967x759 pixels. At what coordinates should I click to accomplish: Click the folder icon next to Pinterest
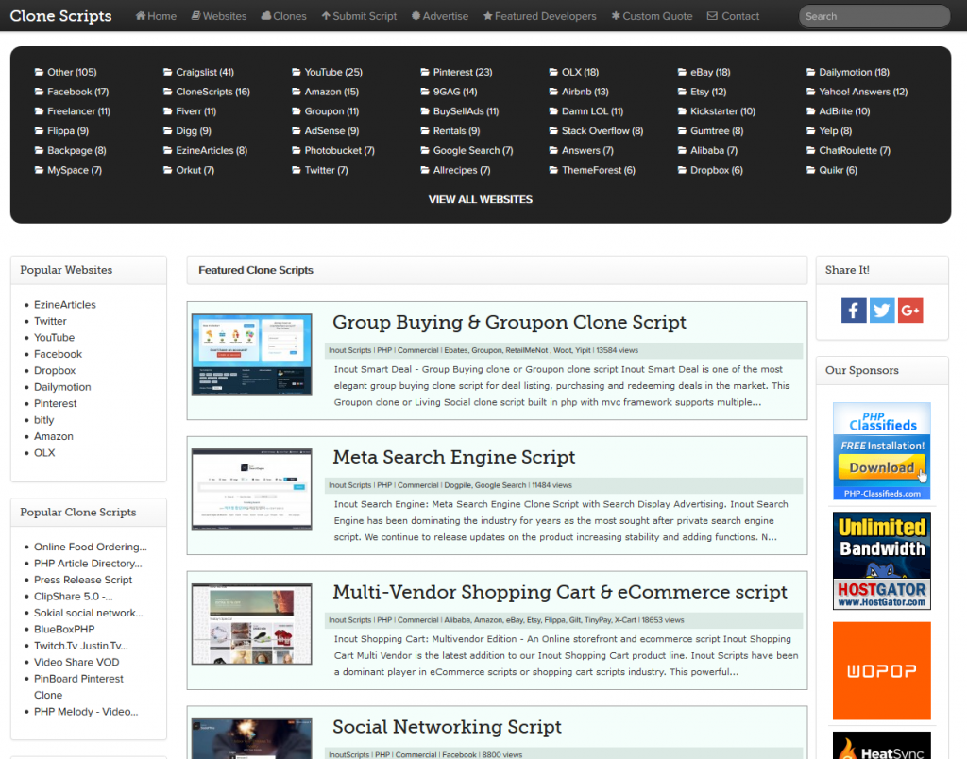[425, 73]
